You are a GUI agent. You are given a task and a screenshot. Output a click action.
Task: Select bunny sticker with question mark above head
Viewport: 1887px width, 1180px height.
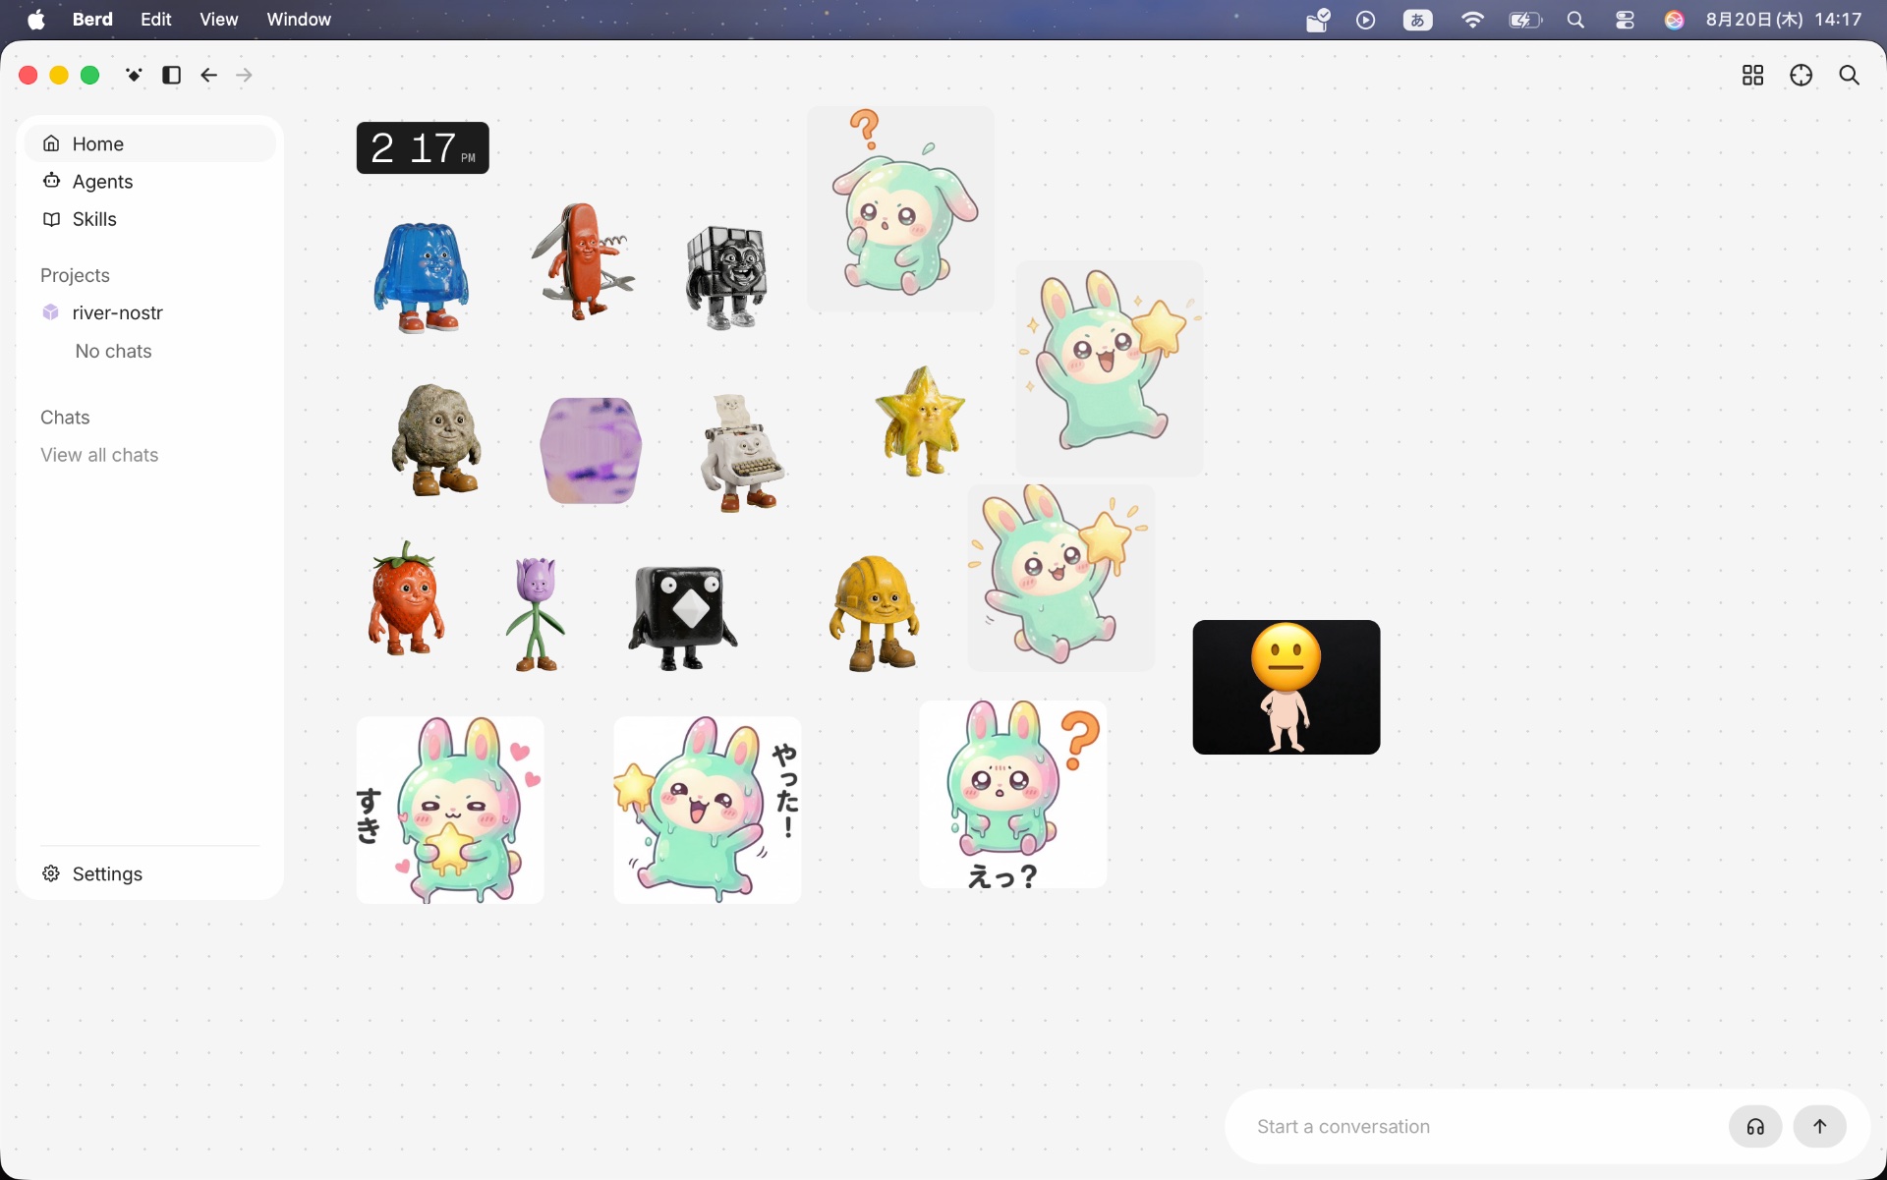click(x=900, y=209)
